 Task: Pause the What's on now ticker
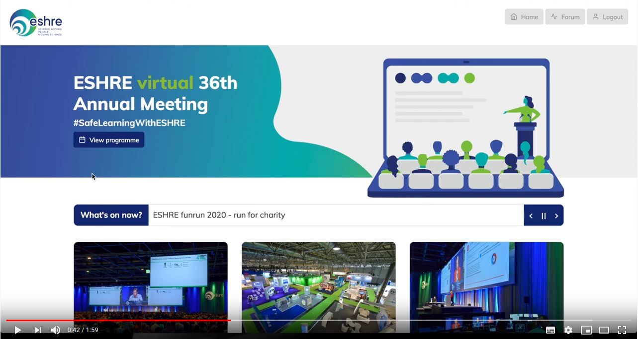tap(544, 216)
